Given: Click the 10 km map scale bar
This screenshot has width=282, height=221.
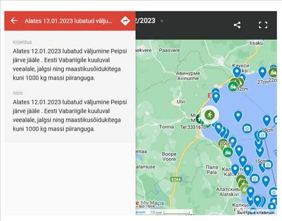Looking at the screenshot, I should [x=170, y=213].
